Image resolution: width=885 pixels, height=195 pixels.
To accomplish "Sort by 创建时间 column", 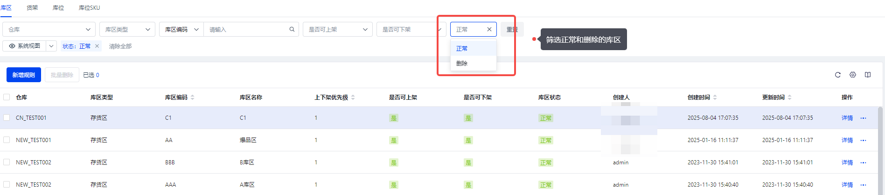I will coord(715,97).
